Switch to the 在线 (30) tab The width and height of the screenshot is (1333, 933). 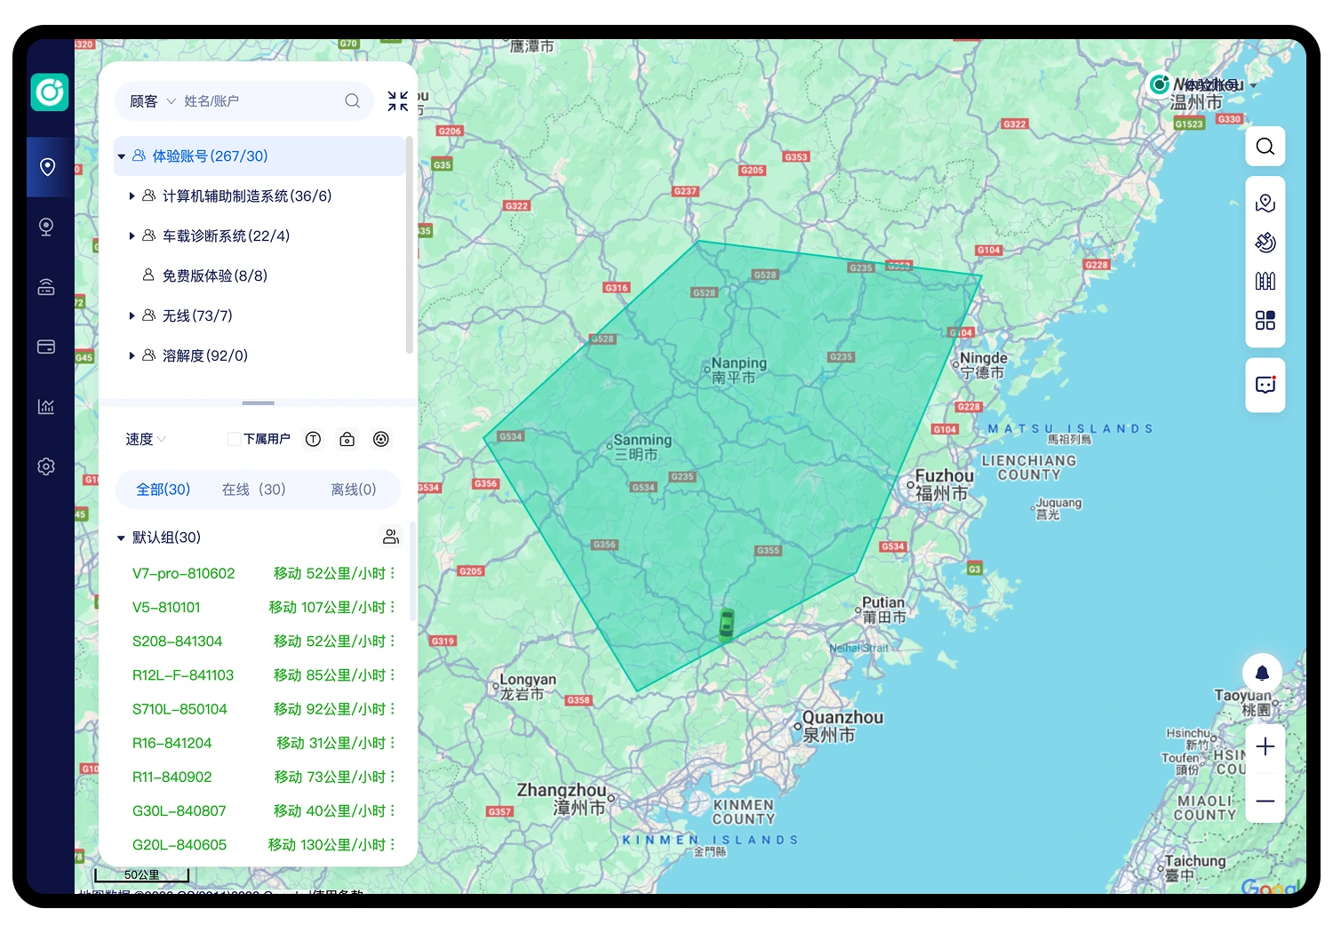pos(253,490)
